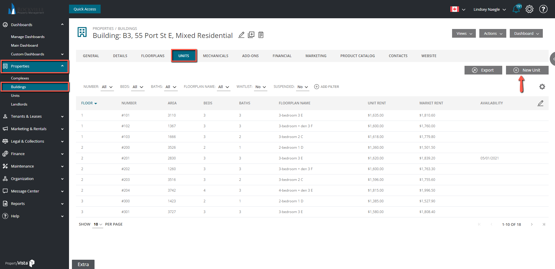Click the Canadian flag country selector

pos(458,9)
